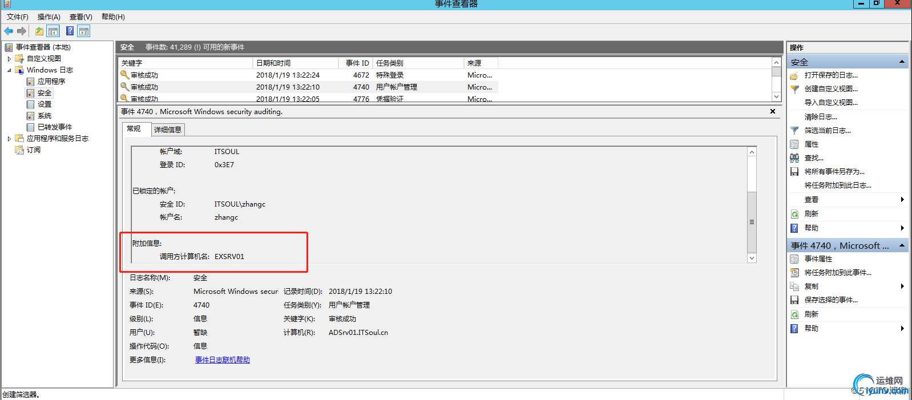
Task: Select 应用程序 log in the tree
Action: [51, 82]
